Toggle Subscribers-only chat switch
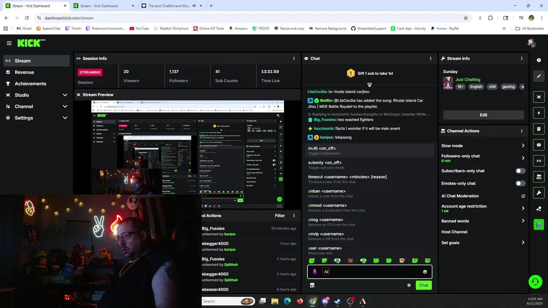The height and width of the screenshot is (308, 548). click(x=520, y=171)
